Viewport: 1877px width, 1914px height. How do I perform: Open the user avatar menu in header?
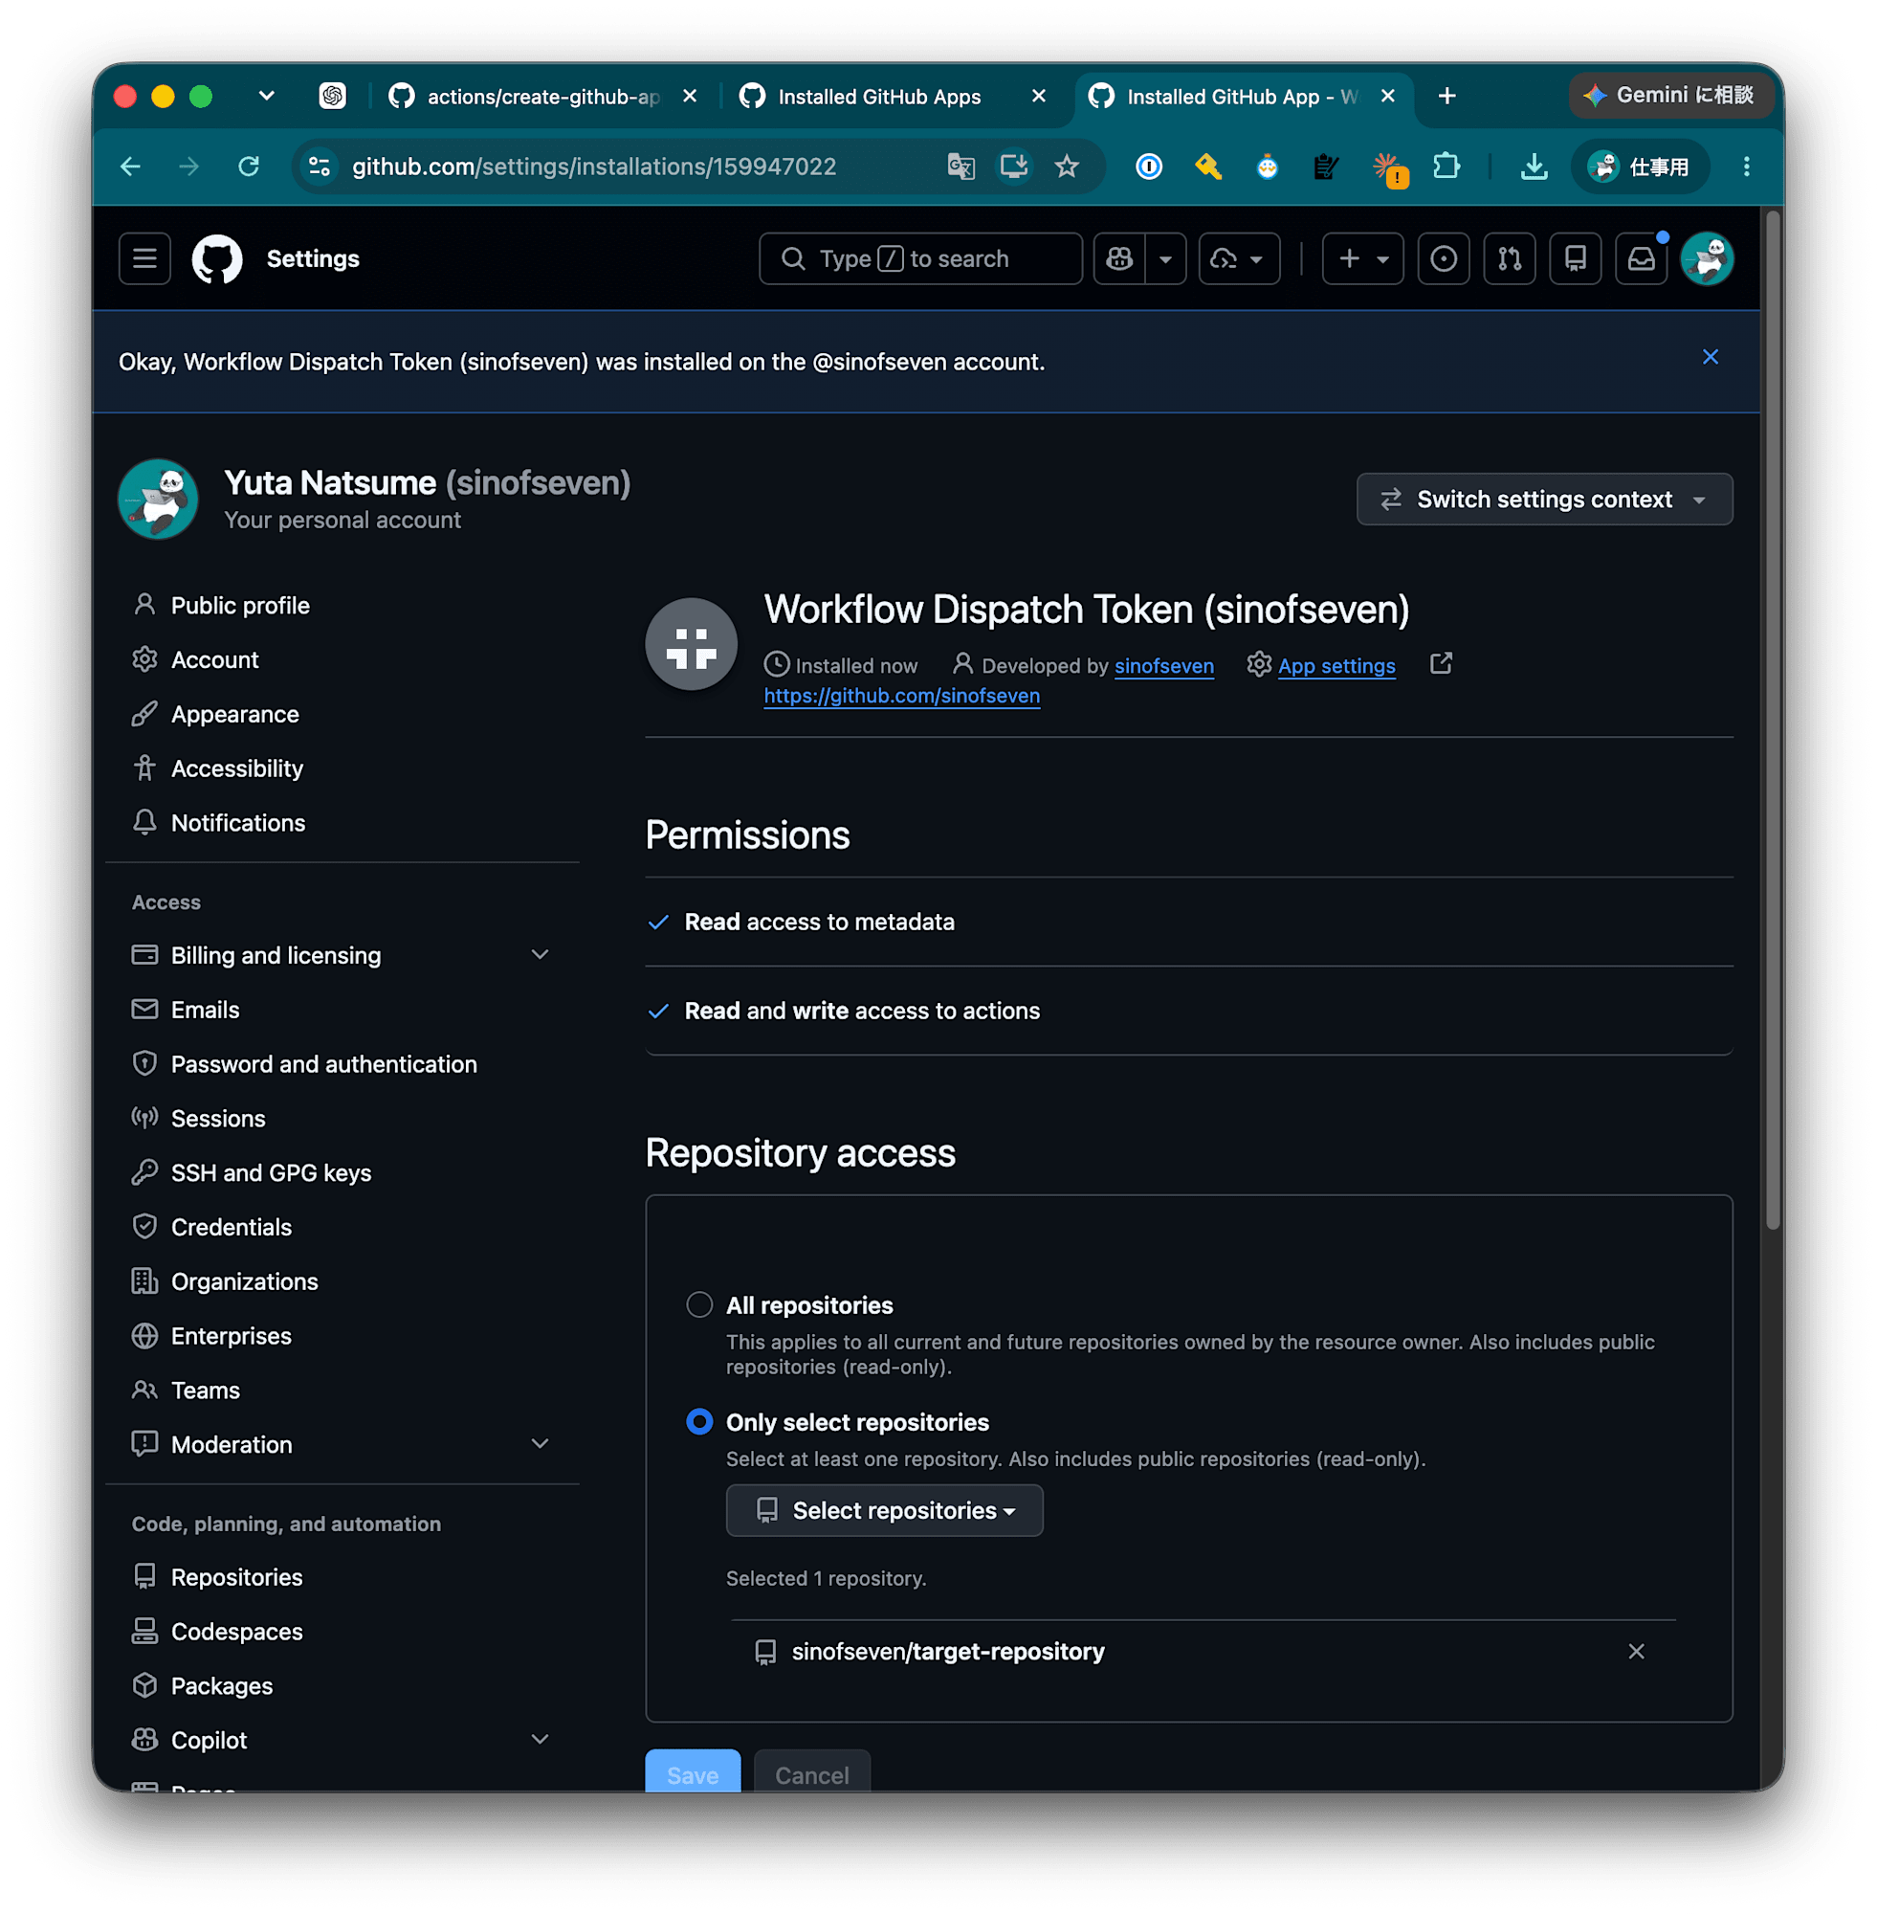(1708, 258)
